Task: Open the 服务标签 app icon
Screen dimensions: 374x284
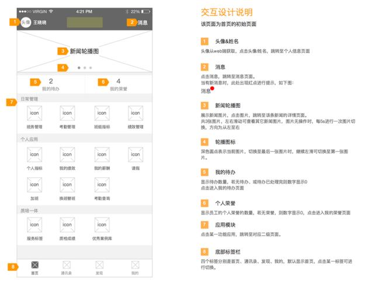Action: coord(34,225)
